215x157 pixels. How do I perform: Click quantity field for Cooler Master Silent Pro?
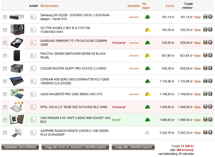(33, 68)
